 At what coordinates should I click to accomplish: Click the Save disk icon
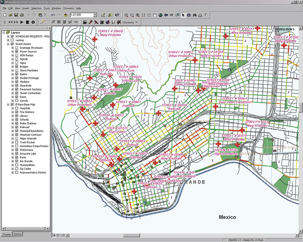pyautogui.click(x=16, y=15)
